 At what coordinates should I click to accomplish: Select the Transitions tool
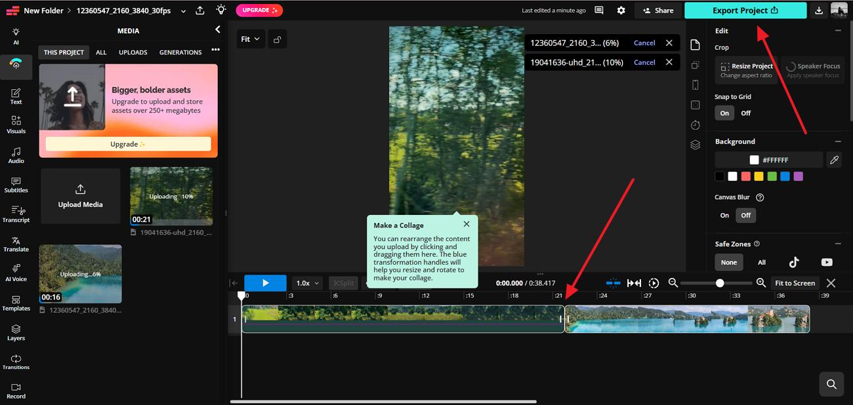point(16,362)
